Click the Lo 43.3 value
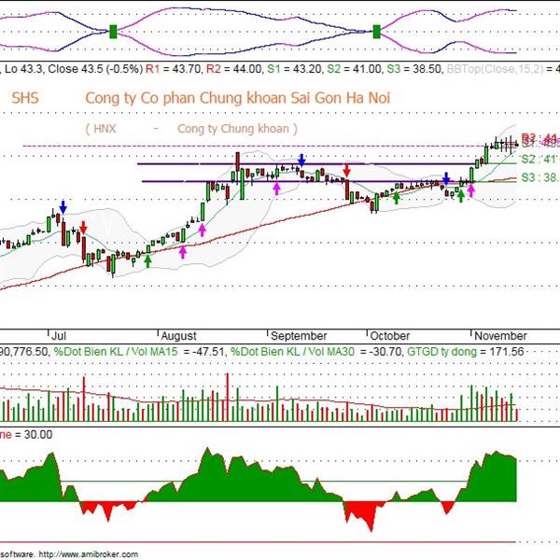This screenshot has width=560, height=560. [x=23, y=68]
